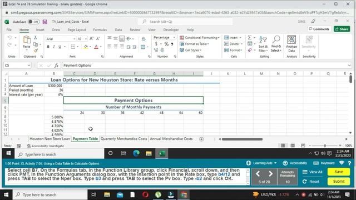Click the Undo arrow icon
The image size is (356, 200).
click(x=9, y=38)
